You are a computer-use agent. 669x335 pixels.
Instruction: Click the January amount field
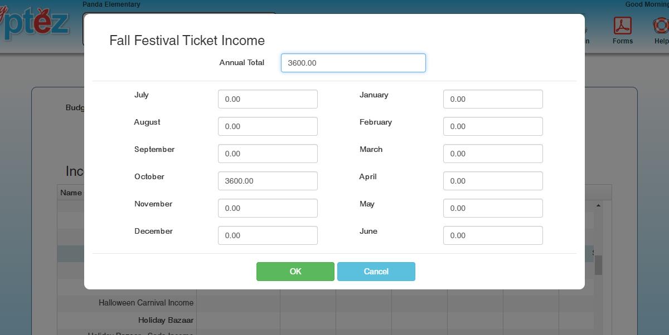click(493, 99)
